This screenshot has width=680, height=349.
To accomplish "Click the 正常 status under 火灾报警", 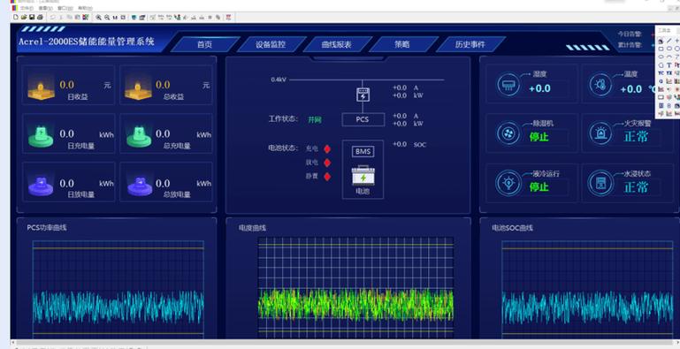I will 636,137.
